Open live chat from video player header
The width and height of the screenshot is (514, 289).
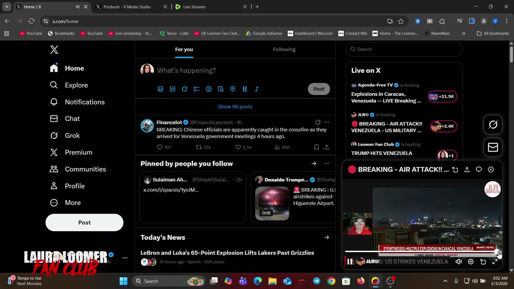point(479,170)
